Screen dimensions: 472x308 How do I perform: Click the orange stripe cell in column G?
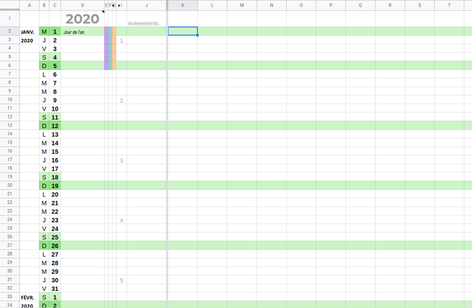(114, 48)
